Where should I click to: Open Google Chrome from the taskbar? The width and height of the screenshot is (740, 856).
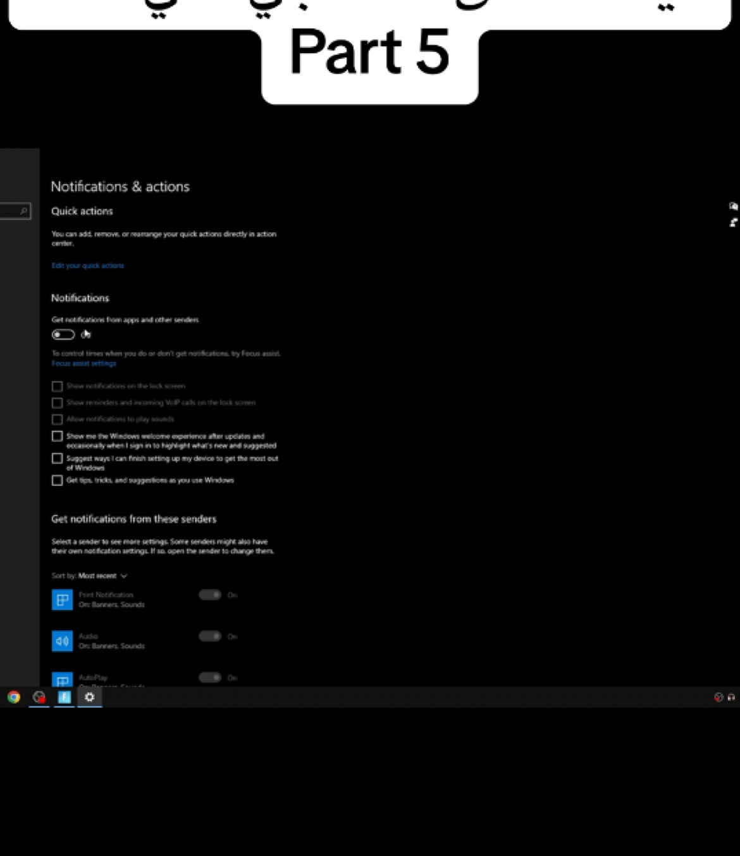coord(13,697)
